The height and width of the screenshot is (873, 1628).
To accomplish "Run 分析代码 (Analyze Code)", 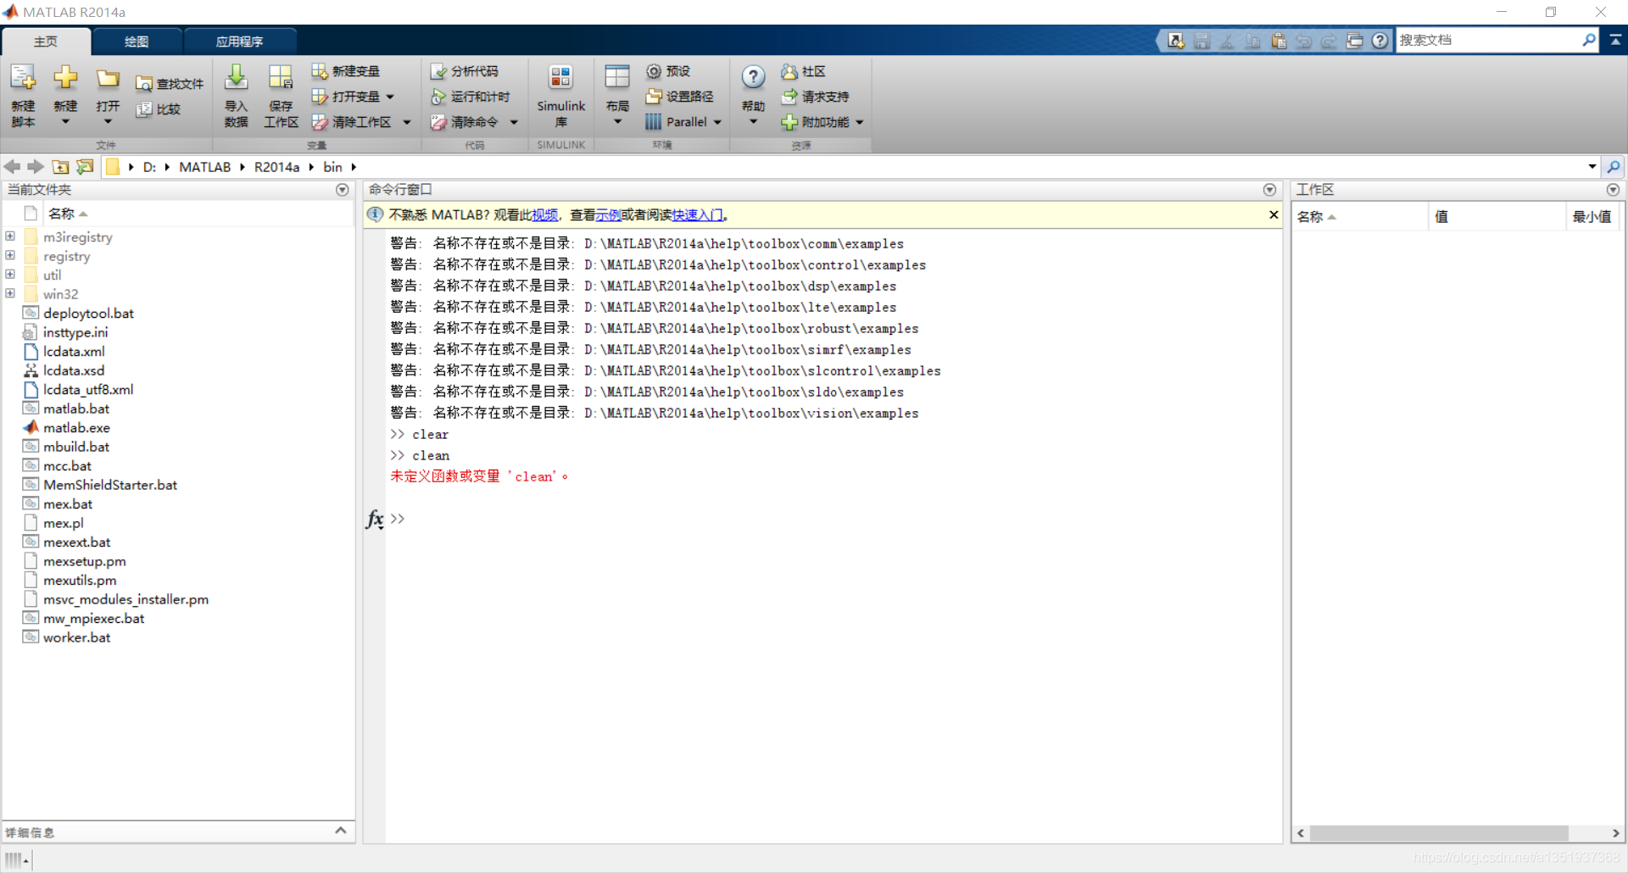I will [464, 71].
